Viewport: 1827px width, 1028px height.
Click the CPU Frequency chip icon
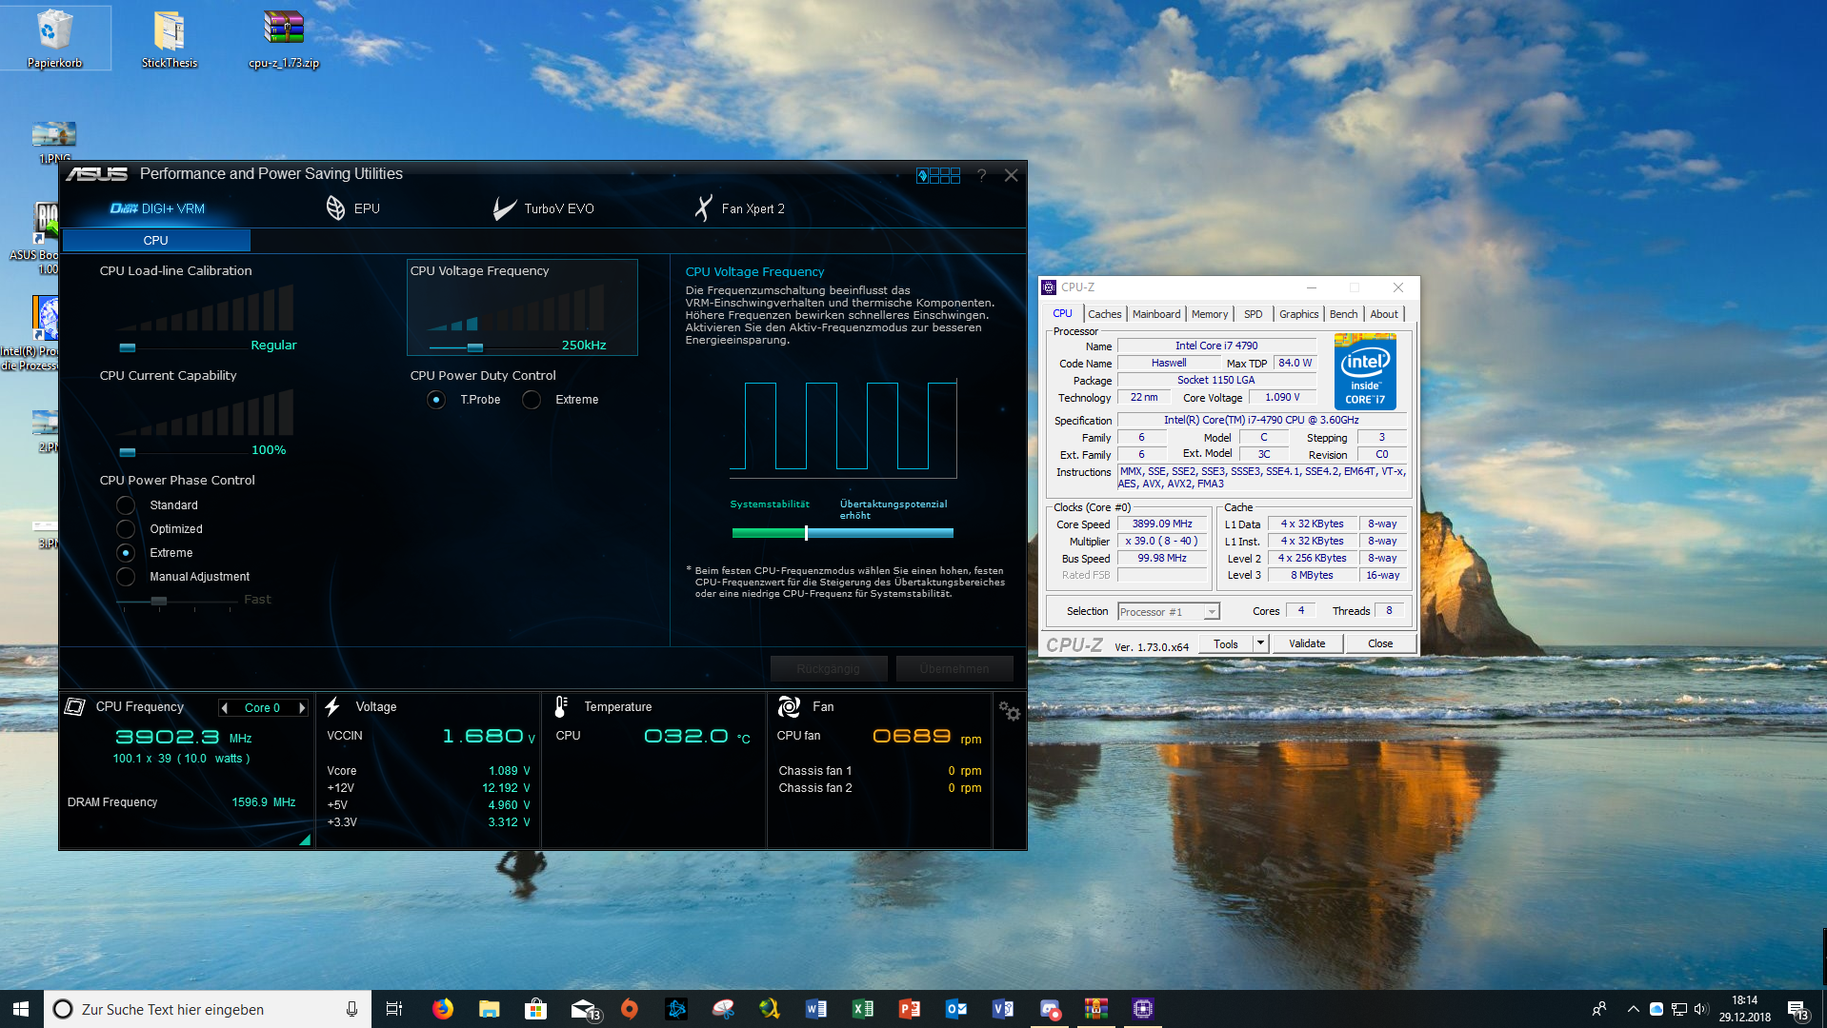click(x=75, y=707)
